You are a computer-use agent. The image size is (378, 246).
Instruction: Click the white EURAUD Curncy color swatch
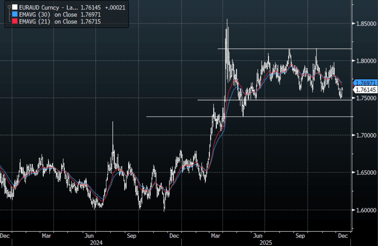tap(14, 7)
